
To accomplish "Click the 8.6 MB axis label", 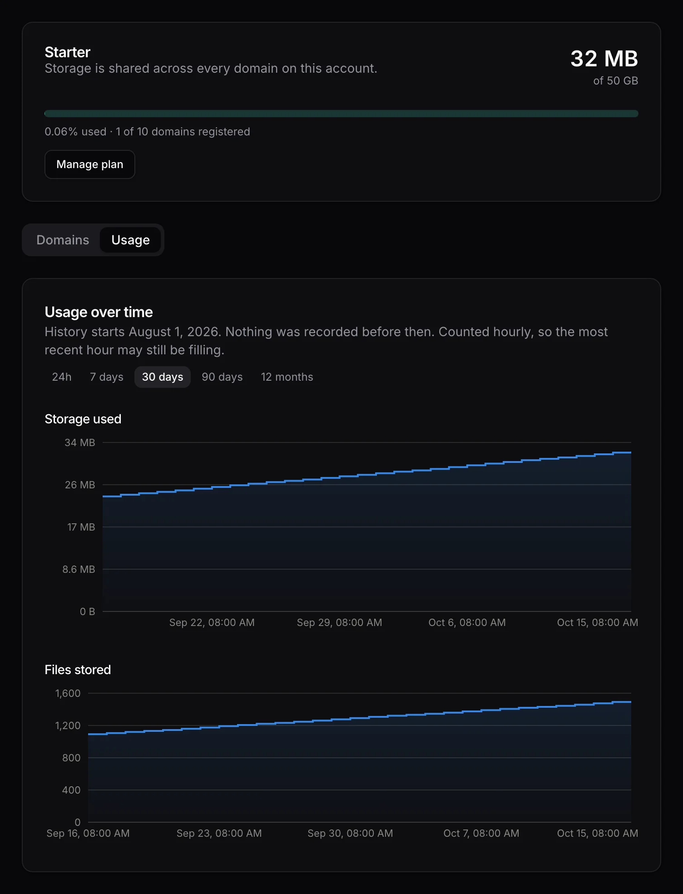I will coord(79,569).
